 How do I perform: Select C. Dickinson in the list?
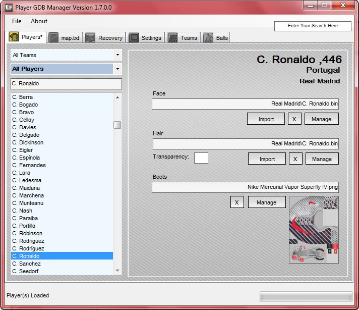click(x=62, y=142)
